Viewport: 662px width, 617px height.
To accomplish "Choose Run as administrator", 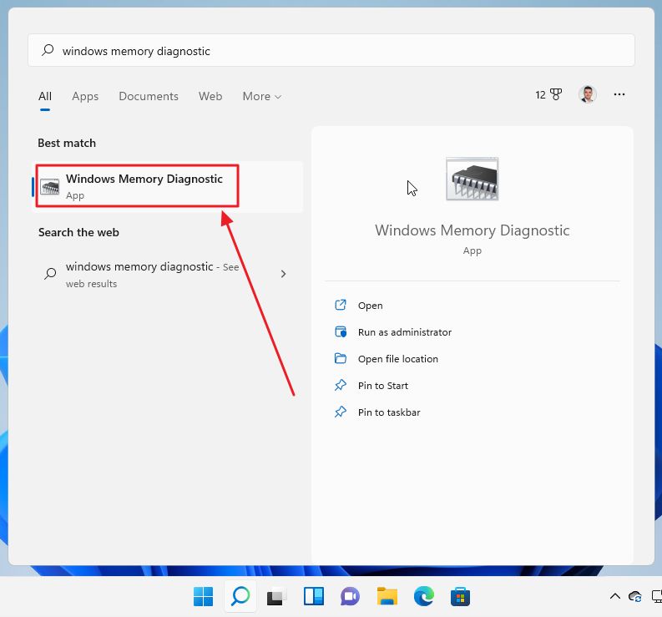I will pyautogui.click(x=404, y=332).
